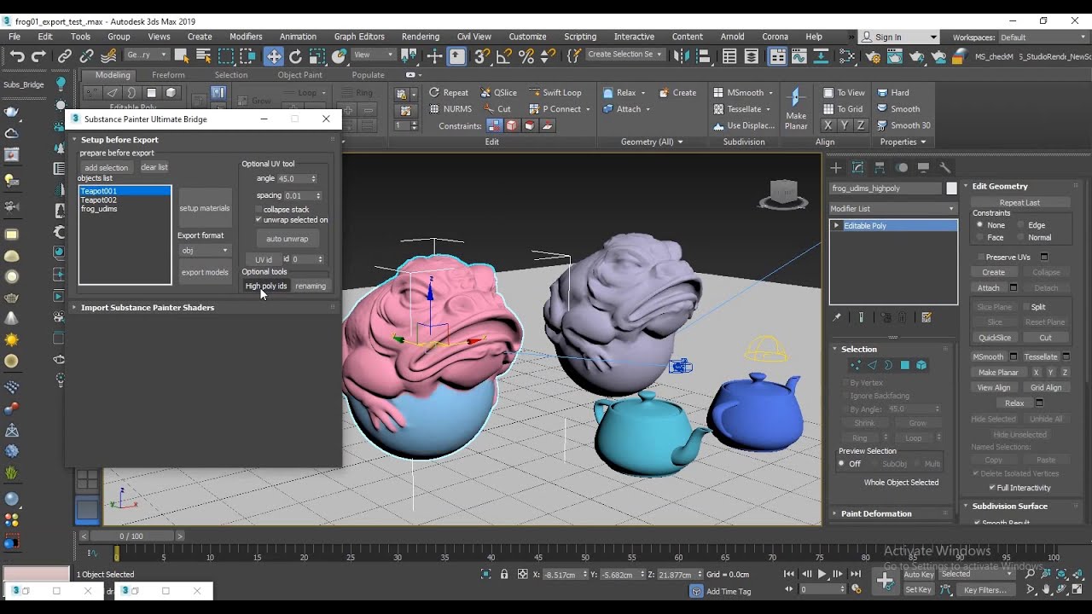Viewport: 1092px width, 614px height.
Task: Collapse the Setup before Export rollout
Action: click(x=74, y=139)
